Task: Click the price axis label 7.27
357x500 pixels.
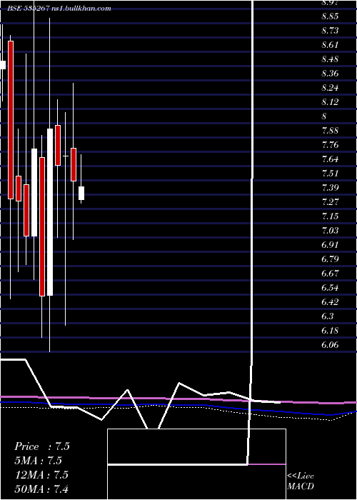Action: [330, 202]
